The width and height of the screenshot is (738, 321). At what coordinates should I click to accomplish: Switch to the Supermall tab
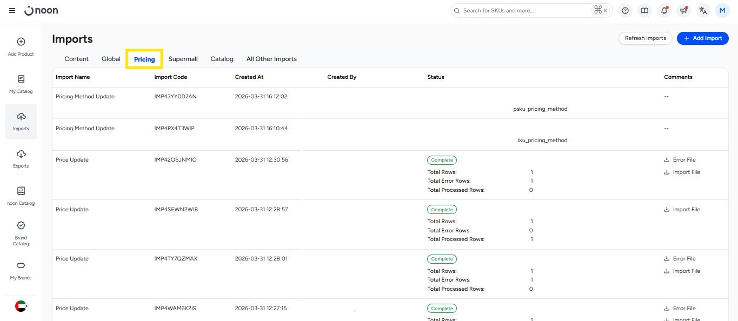(183, 59)
